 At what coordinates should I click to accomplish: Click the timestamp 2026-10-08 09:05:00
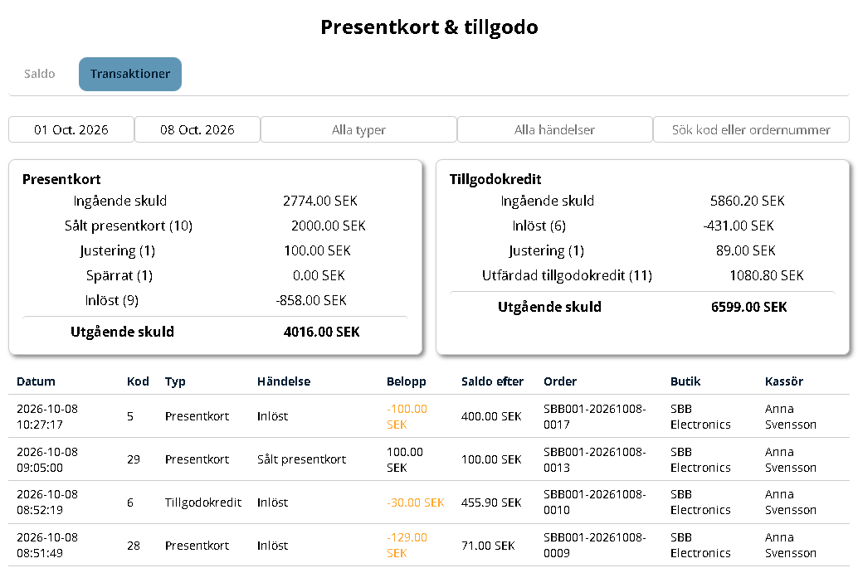[x=47, y=459]
